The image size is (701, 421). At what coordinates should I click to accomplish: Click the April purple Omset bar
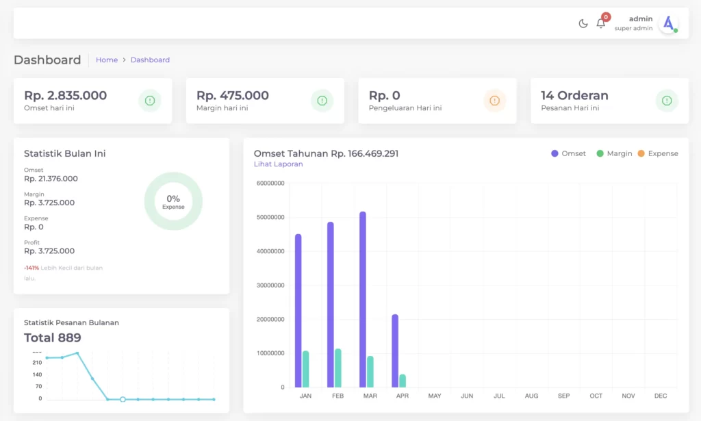point(395,350)
